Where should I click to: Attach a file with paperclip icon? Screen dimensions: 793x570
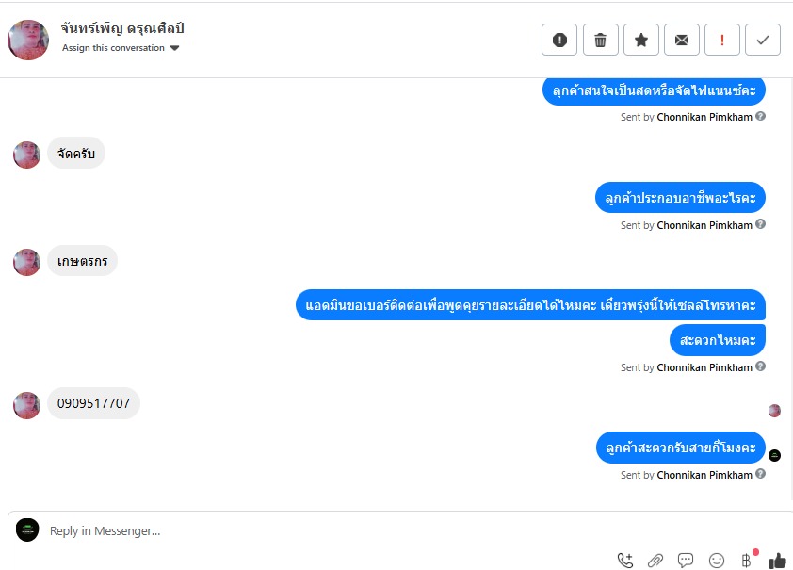pyautogui.click(x=655, y=560)
